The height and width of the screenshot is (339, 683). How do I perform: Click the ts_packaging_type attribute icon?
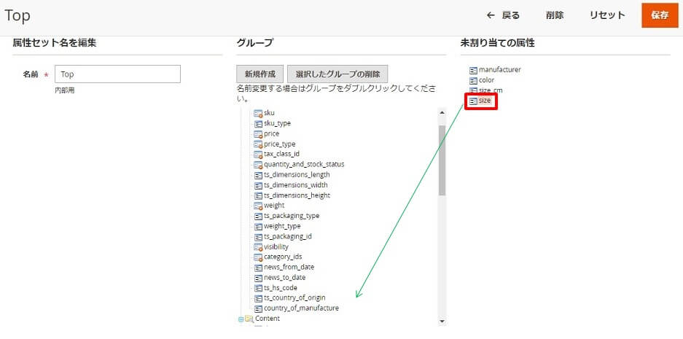coord(258,216)
